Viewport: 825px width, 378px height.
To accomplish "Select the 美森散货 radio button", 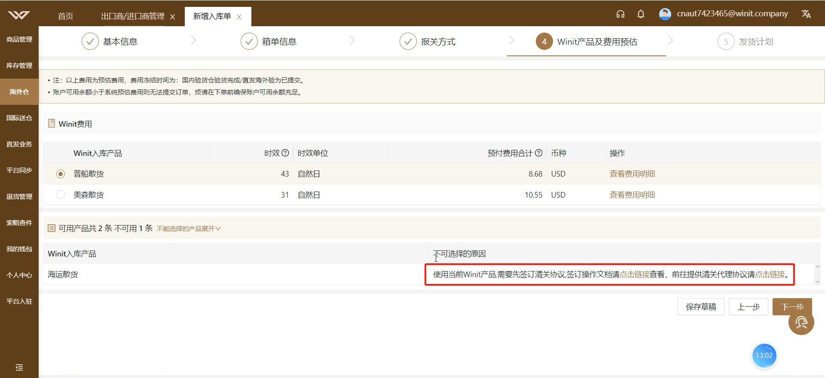I will [61, 195].
